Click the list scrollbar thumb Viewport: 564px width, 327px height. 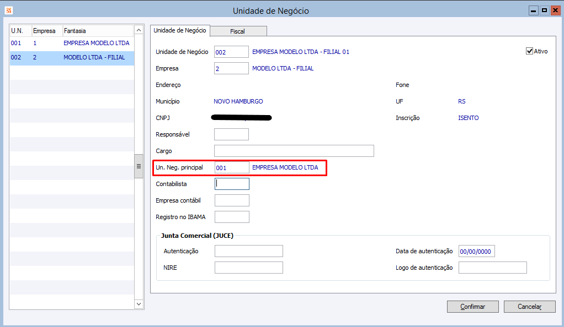pos(139,166)
